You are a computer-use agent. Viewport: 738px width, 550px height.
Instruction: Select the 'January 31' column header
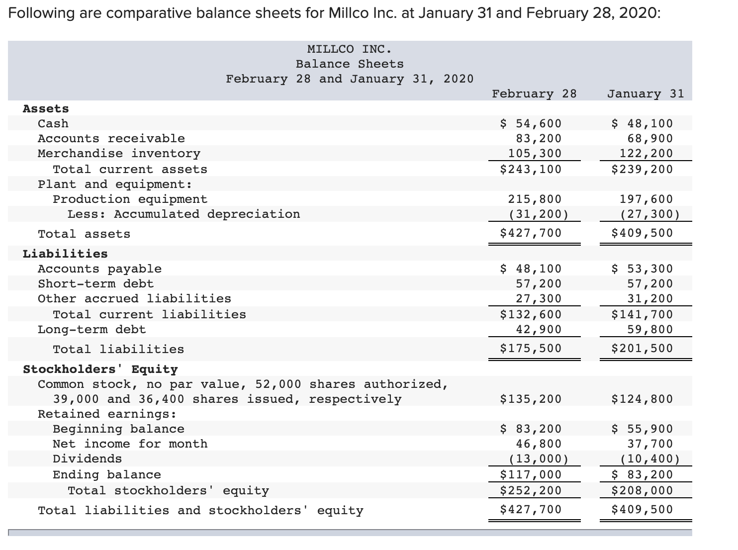646,93
